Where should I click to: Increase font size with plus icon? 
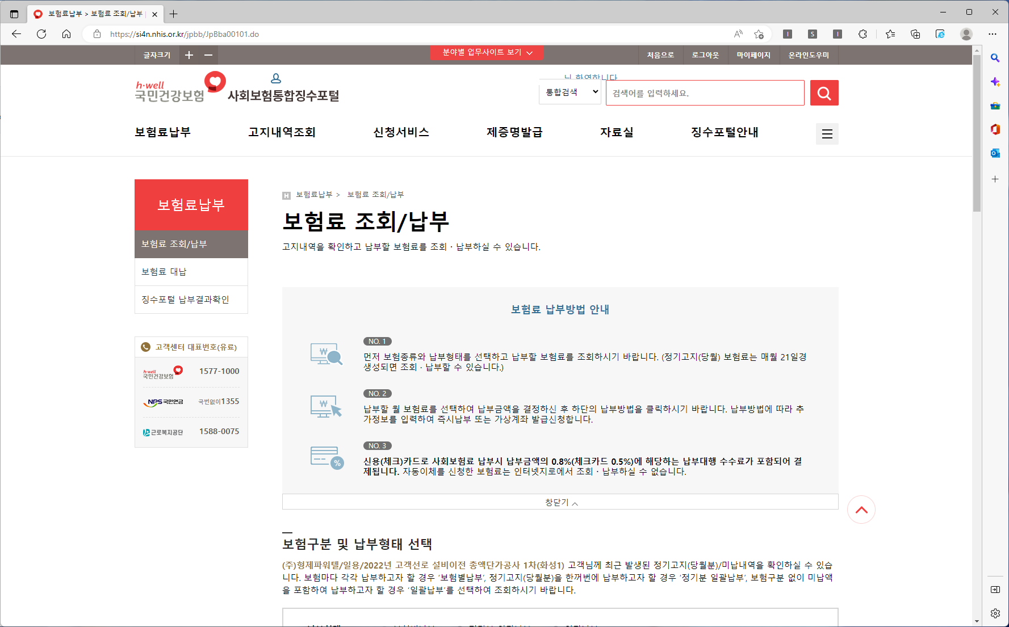(189, 55)
